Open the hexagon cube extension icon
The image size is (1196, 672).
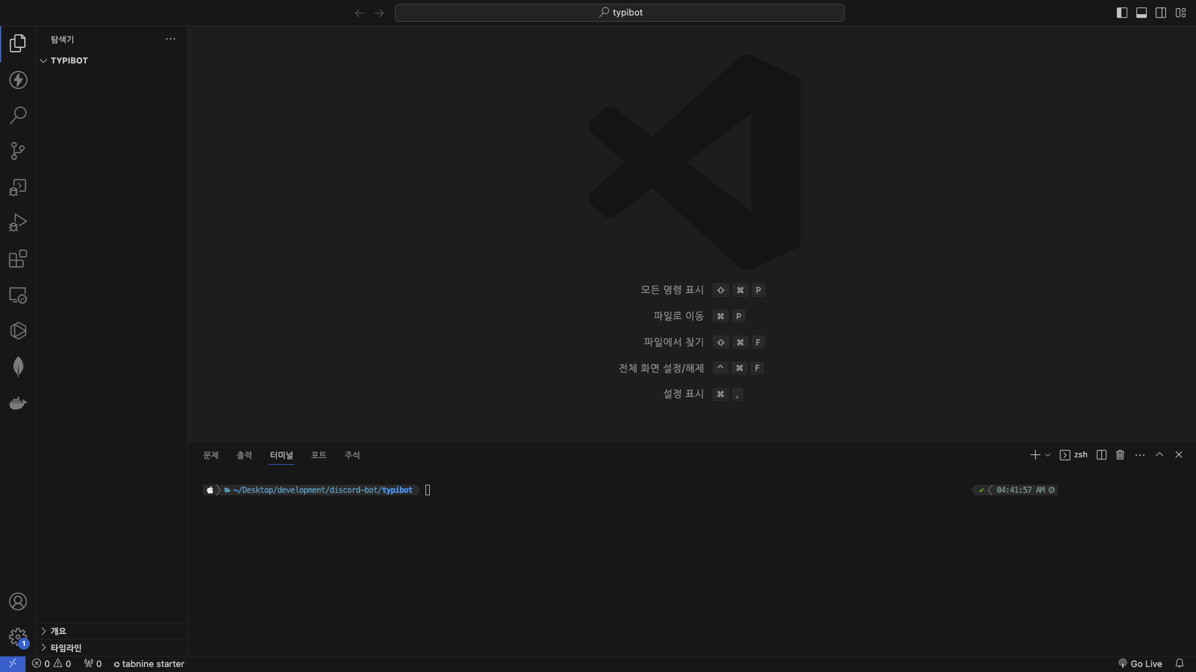(18, 330)
